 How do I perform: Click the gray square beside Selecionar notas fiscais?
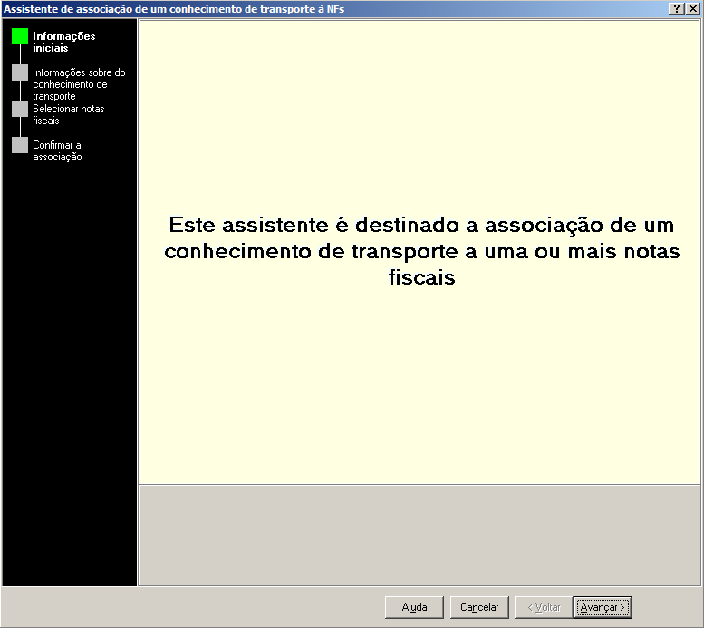(20, 109)
